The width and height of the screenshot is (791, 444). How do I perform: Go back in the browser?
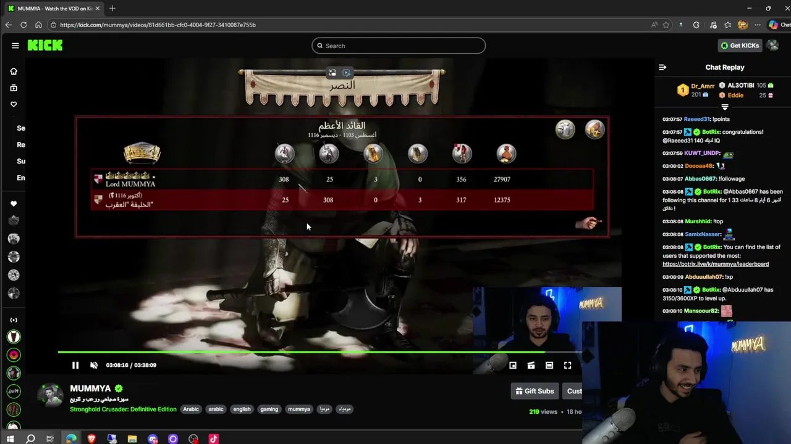tap(8, 25)
